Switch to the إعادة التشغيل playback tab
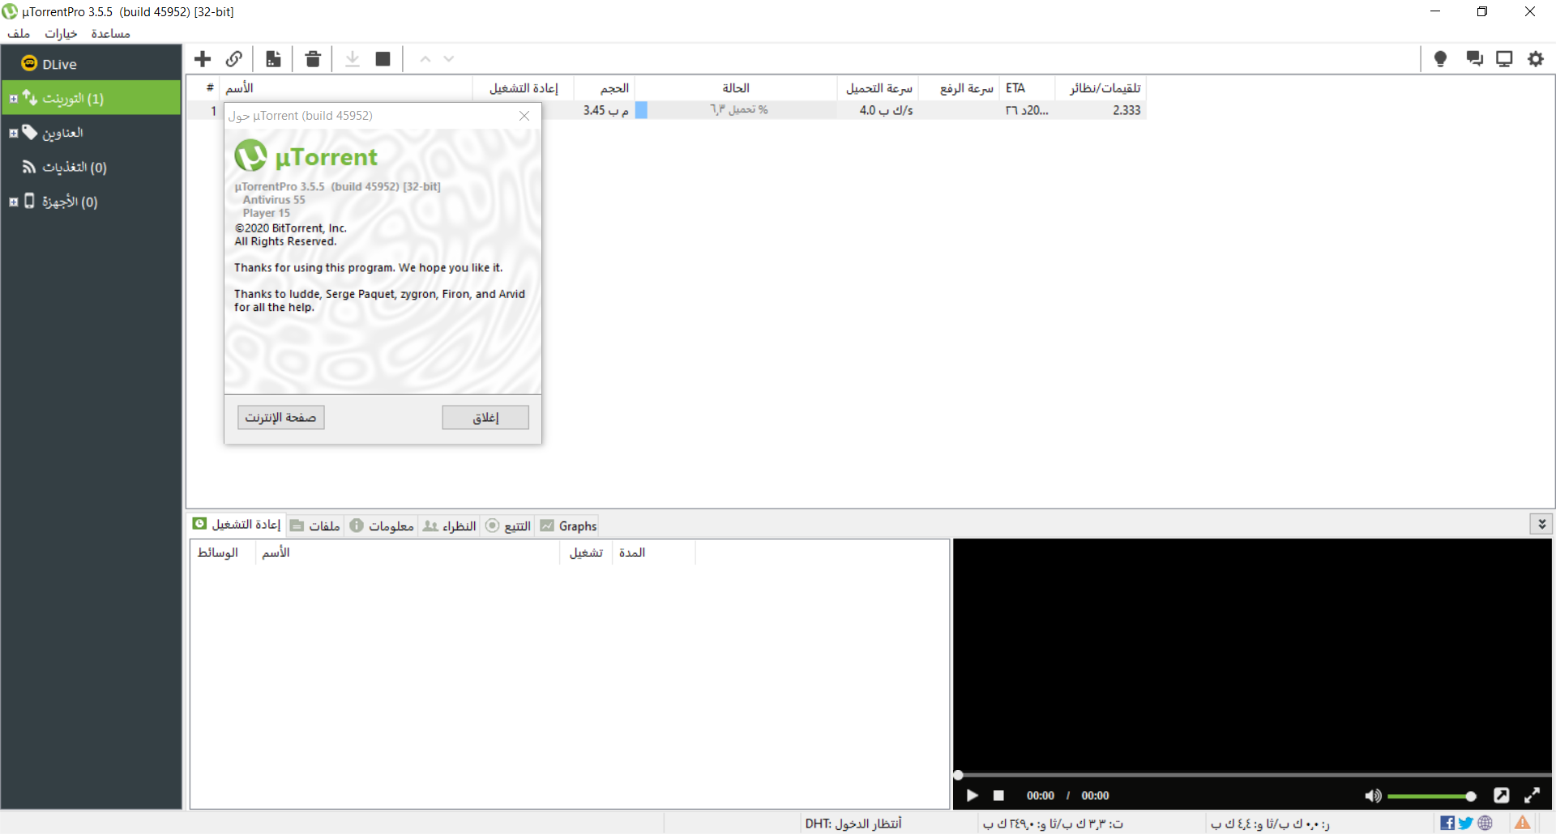The height and width of the screenshot is (834, 1556). (237, 525)
